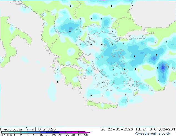
Task: Click the map grid value '3' over Turkey
Action: [135, 56]
